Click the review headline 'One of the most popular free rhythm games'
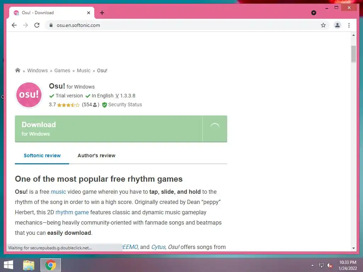The width and height of the screenshot is (363, 272). (99, 179)
